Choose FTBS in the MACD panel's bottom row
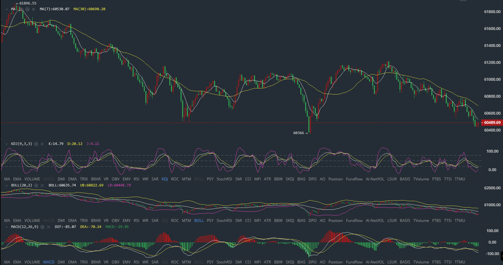 click(437, 262)
